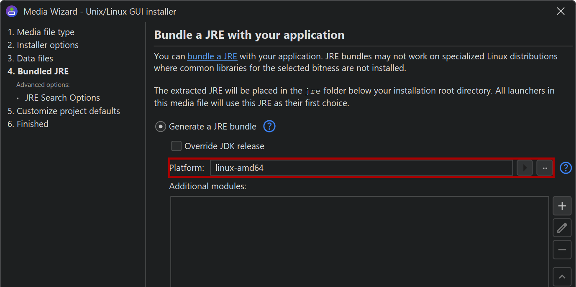Viewport: 576px width, 287px height.
Task: Follow the "bundle a JRE" link
Action: (212, 56)
